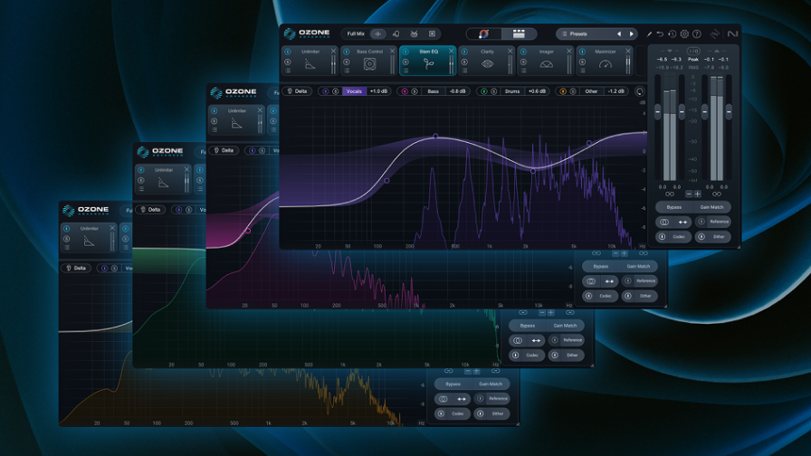Go to next preset arrow

(x=632, y=33)
